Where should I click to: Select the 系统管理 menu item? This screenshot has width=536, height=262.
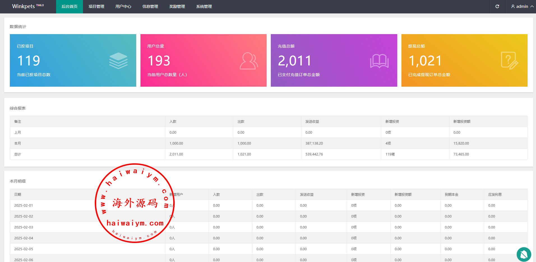coord(204,6)
